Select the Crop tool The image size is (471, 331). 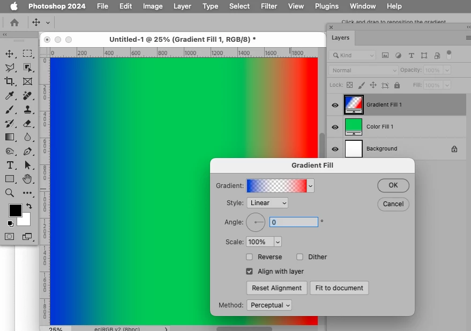(9, 81)
